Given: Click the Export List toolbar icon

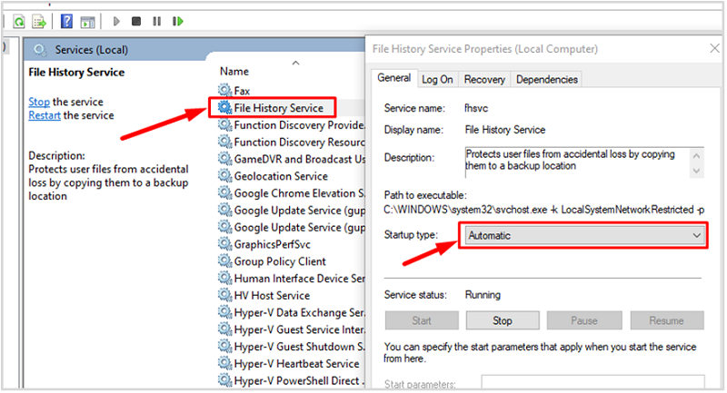Looking at the screenshot, I should tap(39, 20).
